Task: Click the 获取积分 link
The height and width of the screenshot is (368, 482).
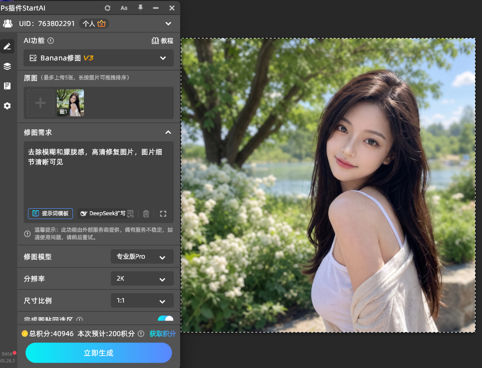Action: point(162,334)
